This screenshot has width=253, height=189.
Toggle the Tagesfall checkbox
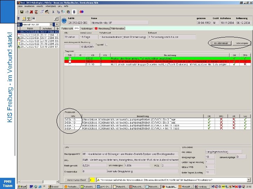tap(106, 45)
